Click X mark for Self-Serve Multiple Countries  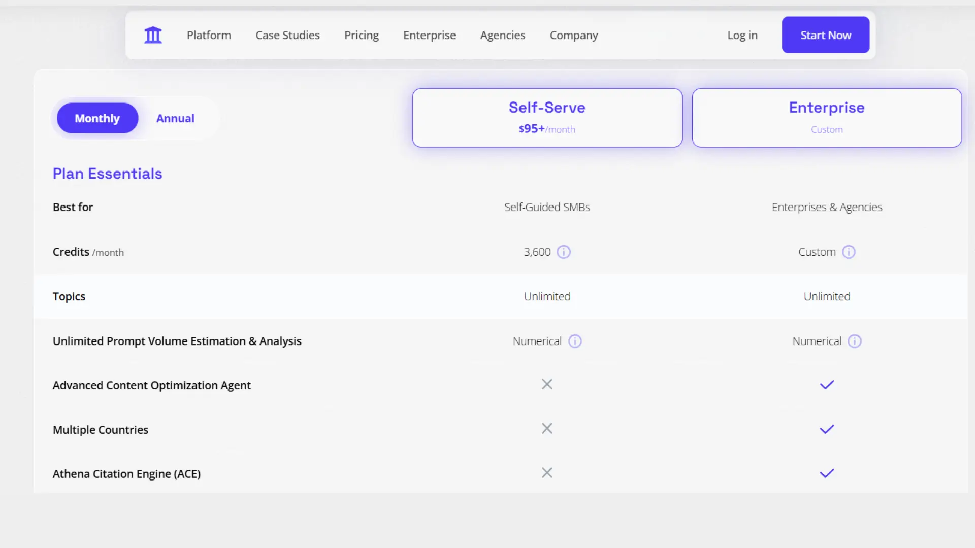547,429
